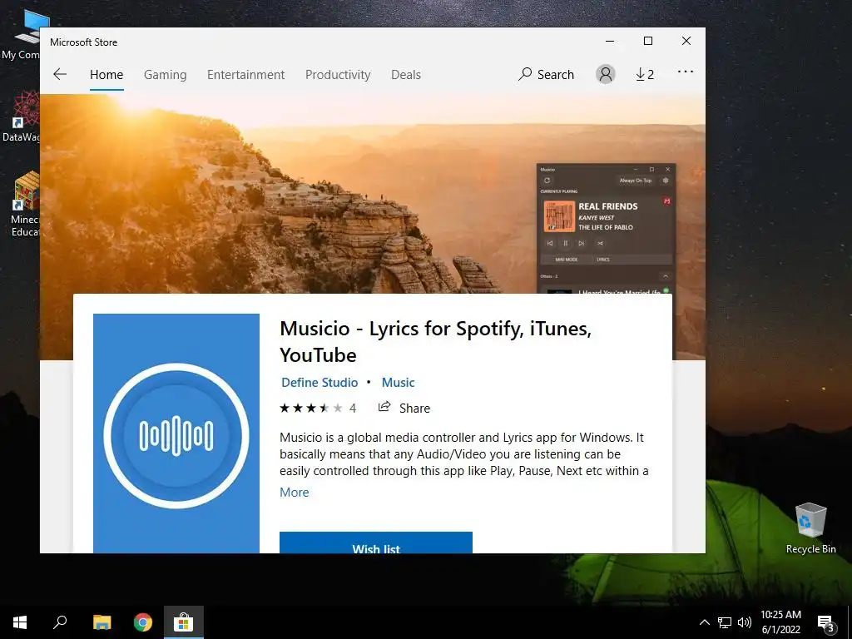The height and width of the screenshot is (639, 852).
Task: Select the Microsoft Store taskbar icon
Action: click(184, 622)
